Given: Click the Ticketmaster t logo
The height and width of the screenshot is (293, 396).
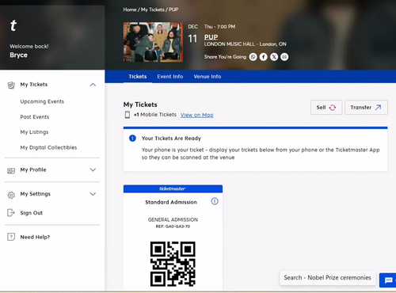Looking at the screenshot, I should 13,25.
